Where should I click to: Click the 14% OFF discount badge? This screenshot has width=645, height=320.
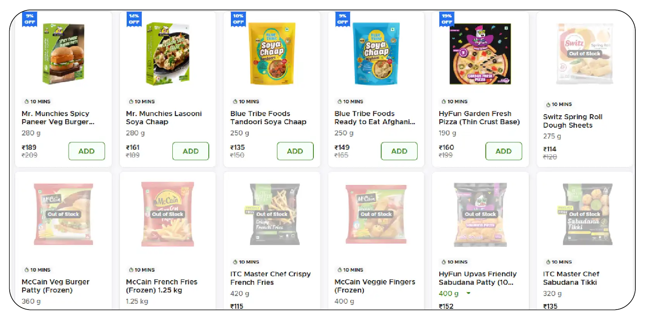(134, 19)
